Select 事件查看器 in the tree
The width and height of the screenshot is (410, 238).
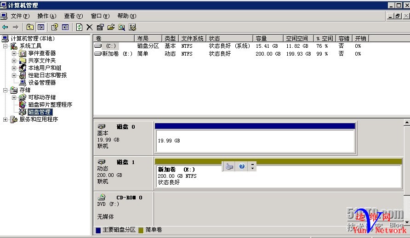42,53
